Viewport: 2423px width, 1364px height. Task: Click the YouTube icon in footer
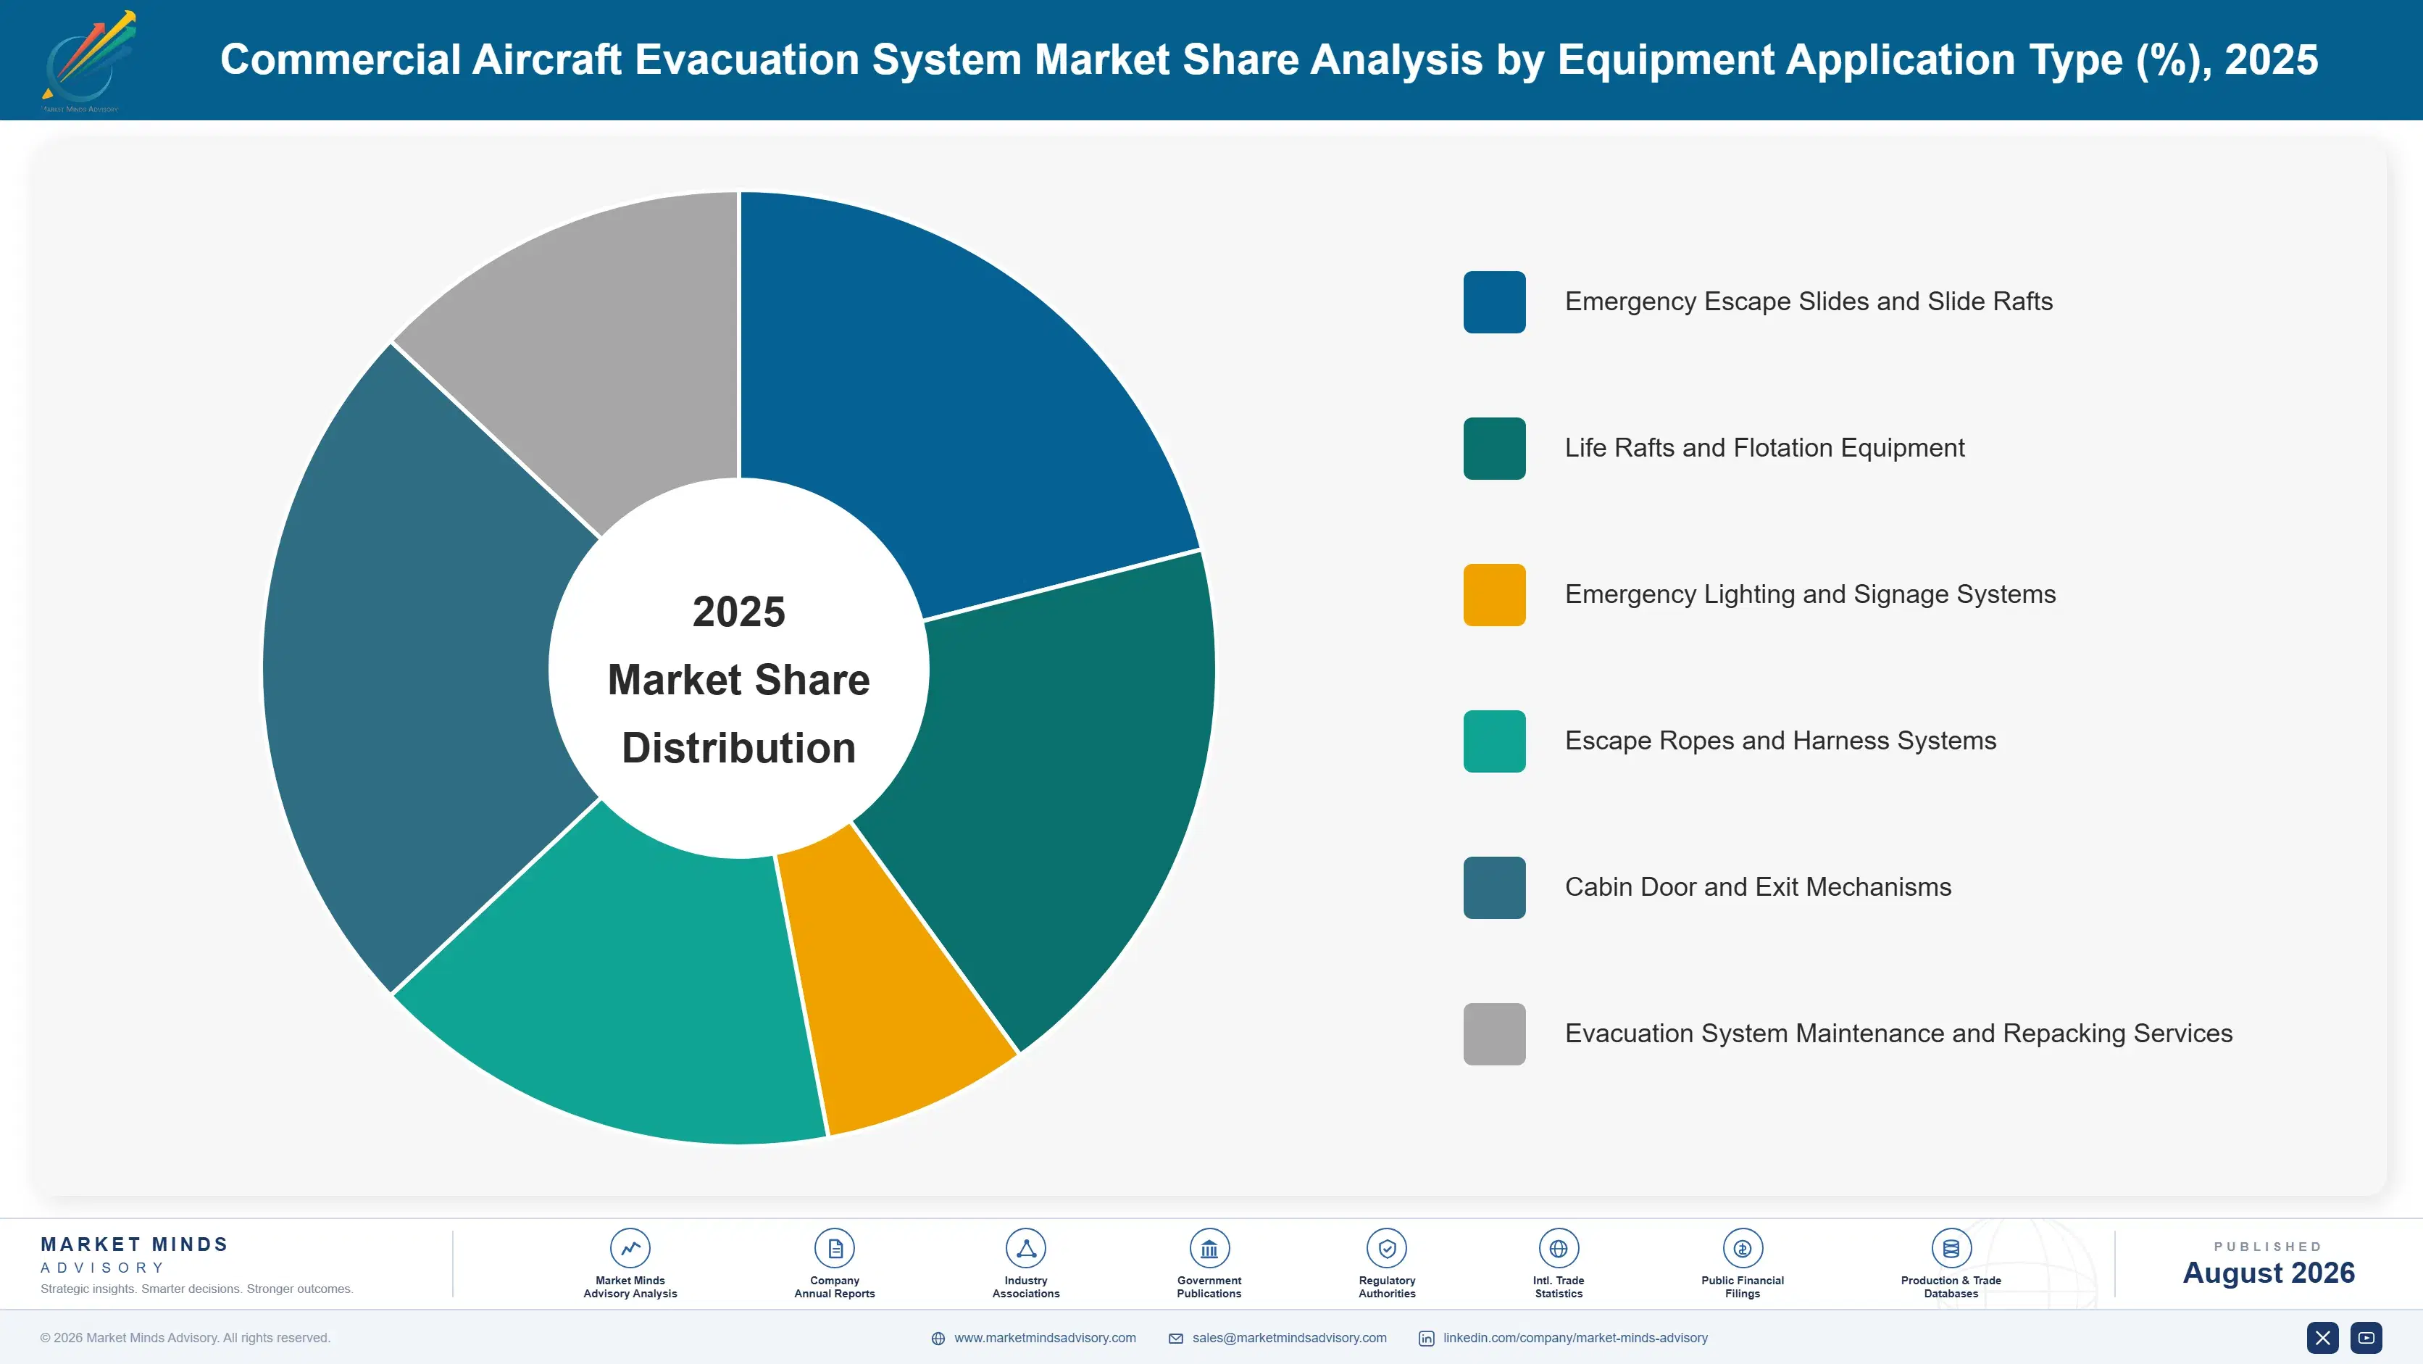[2366, 1338]
